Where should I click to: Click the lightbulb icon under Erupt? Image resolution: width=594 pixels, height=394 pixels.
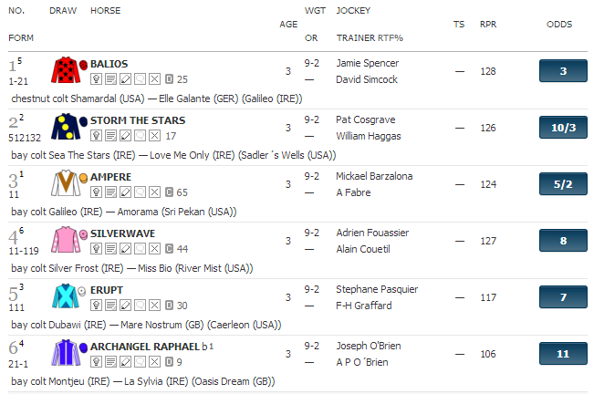coord(96,305)
